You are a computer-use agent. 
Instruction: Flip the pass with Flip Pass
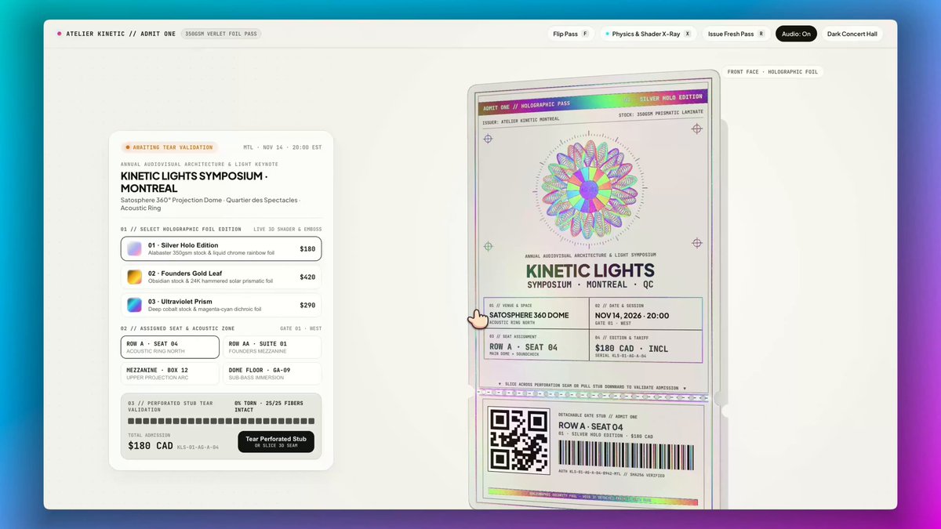(571, 34)
